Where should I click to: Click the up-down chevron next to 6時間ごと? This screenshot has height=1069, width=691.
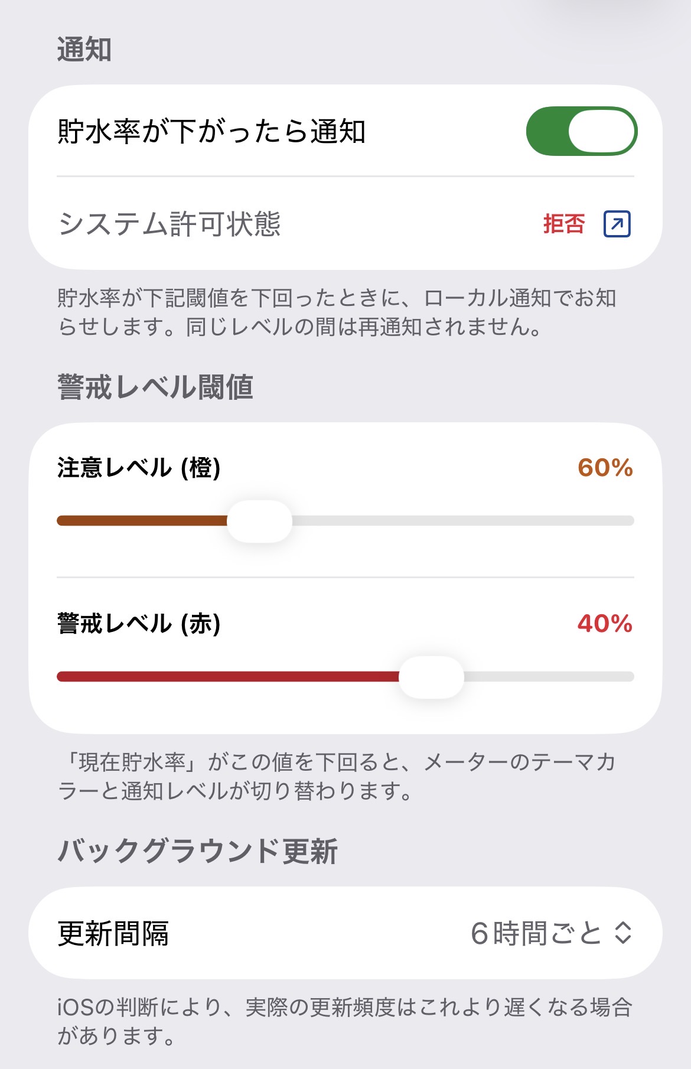tap(623, 933)
